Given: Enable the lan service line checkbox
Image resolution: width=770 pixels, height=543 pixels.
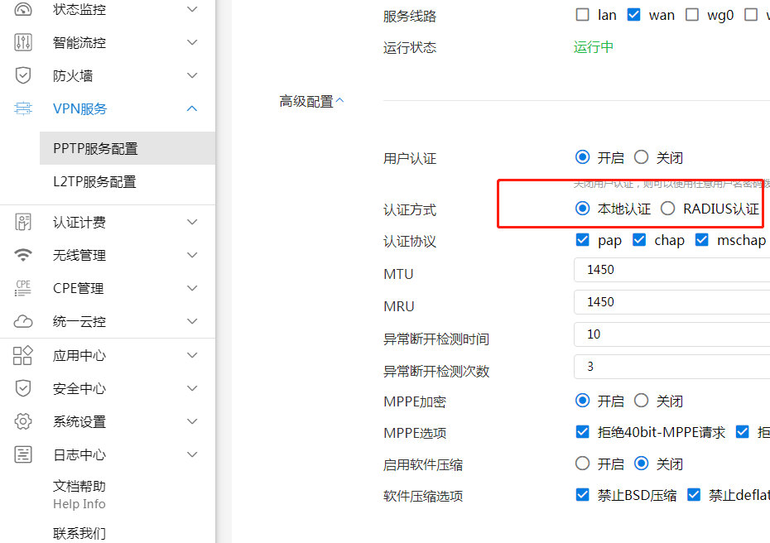Looking at the screenshot, I should tap(583, 15).
